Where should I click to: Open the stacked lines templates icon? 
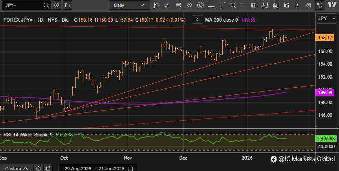pos(178,5)
